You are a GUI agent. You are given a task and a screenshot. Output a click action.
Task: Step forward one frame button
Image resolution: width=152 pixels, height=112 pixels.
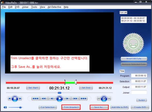[x=67, y=99]
